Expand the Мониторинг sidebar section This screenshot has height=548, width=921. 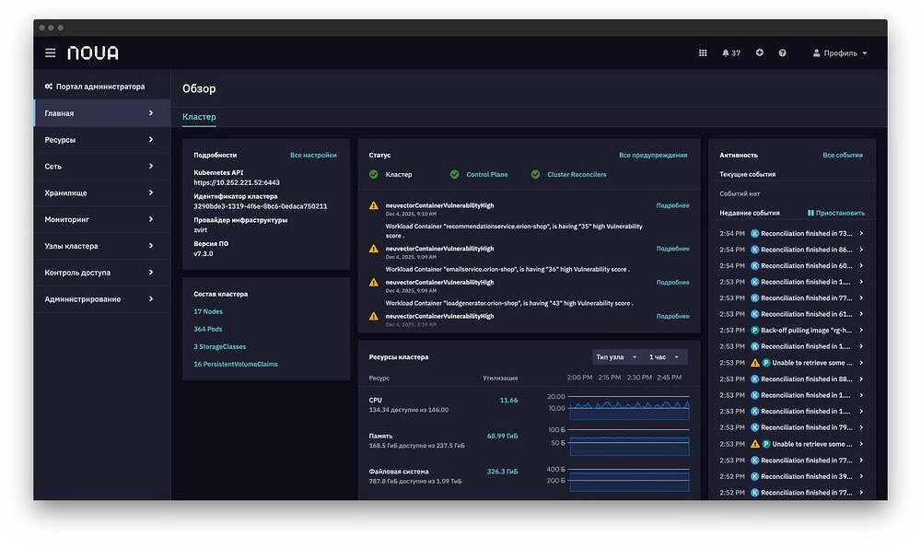[99, 220]
